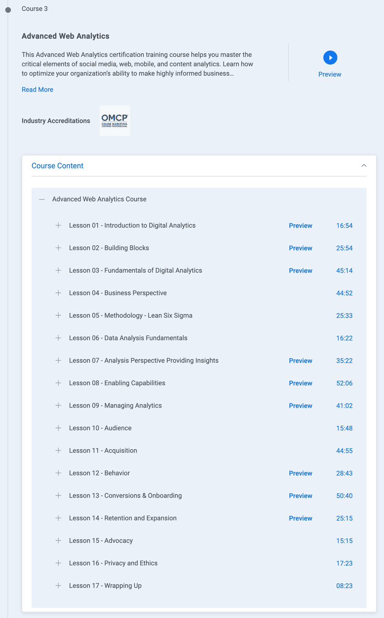Screen dimensions: 384x618
Task: Play the Advanced Web Analytics preview video
Action: coord(330,58)
